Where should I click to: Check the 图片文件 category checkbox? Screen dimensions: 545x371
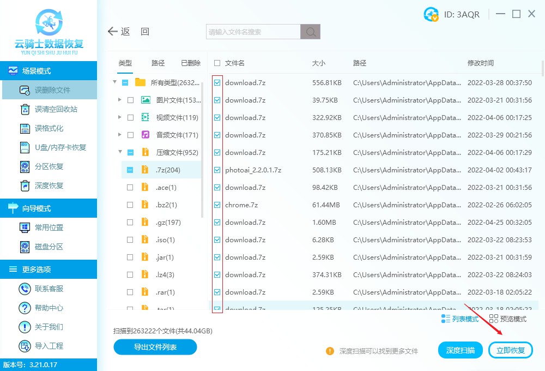131,100
